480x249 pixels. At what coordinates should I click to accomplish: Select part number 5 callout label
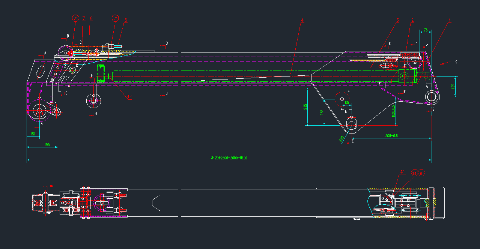(126, 20)
